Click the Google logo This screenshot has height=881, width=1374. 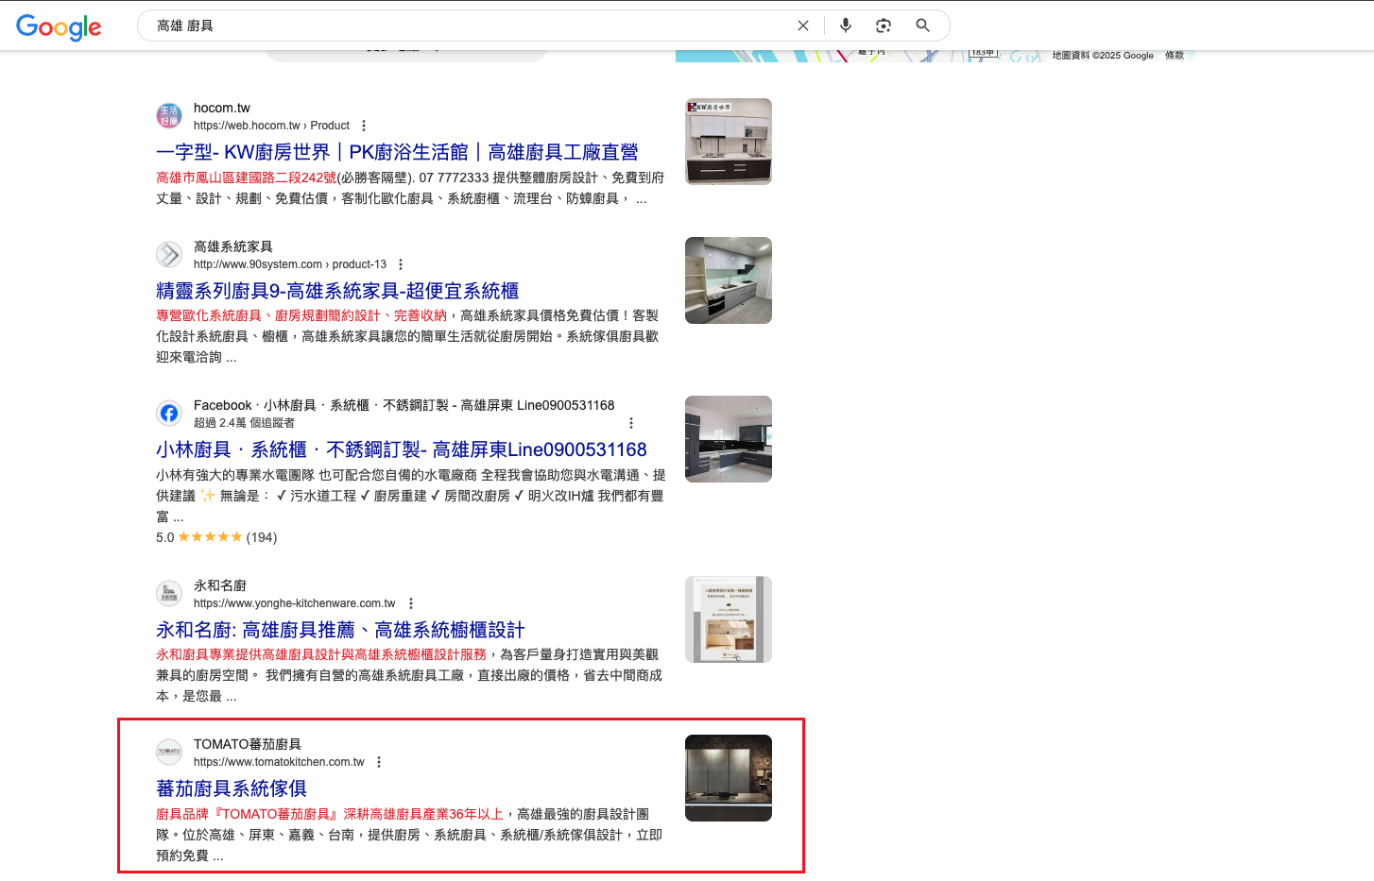(x=59, y=26)
